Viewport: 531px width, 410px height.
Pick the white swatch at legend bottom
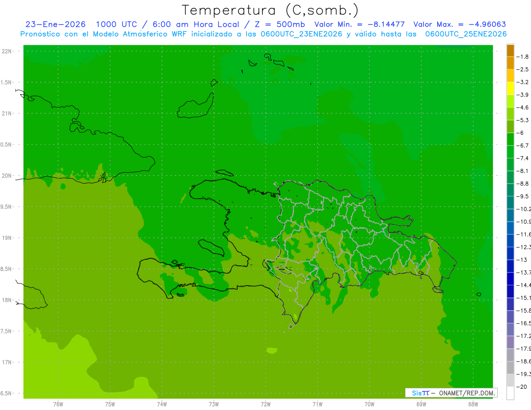[x=510, y=393]
